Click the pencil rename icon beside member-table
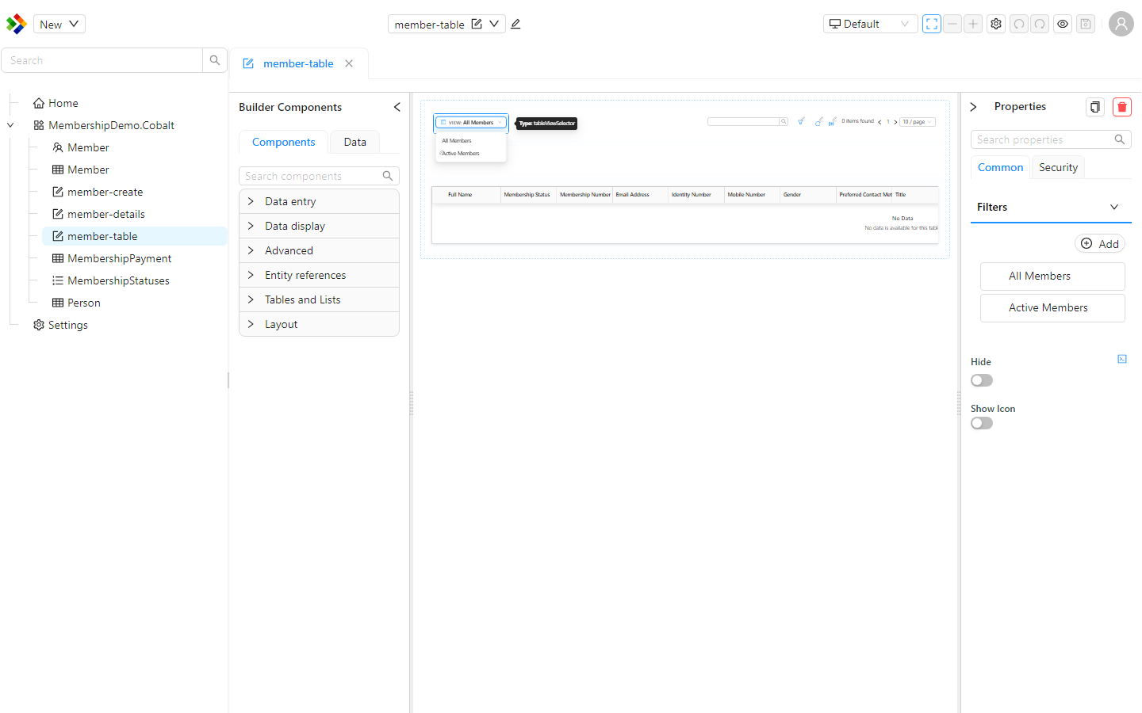Screen dimensions: 1142x713 click(x=515, y=24)
